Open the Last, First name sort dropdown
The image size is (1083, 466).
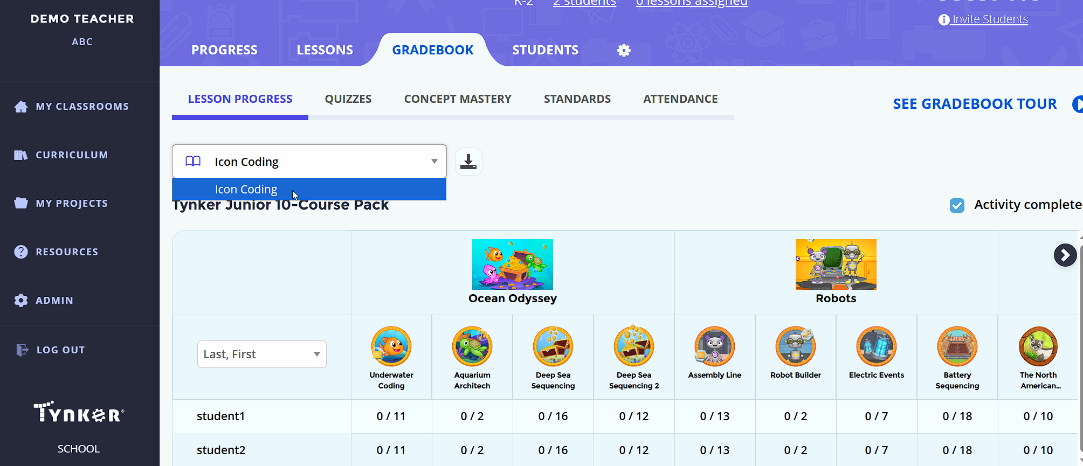pyautogui.click(x=262, y=354)
